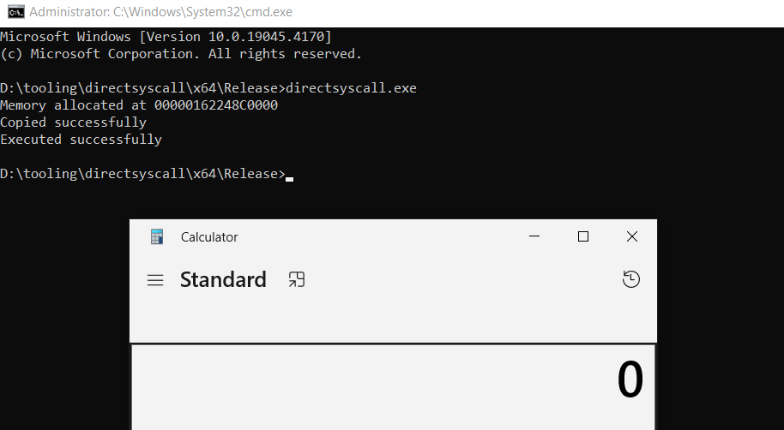Open the Calculator navigation hamburger menu
Image resolution: width=784 pixels, height=430 pixels.
coord(155,280)
